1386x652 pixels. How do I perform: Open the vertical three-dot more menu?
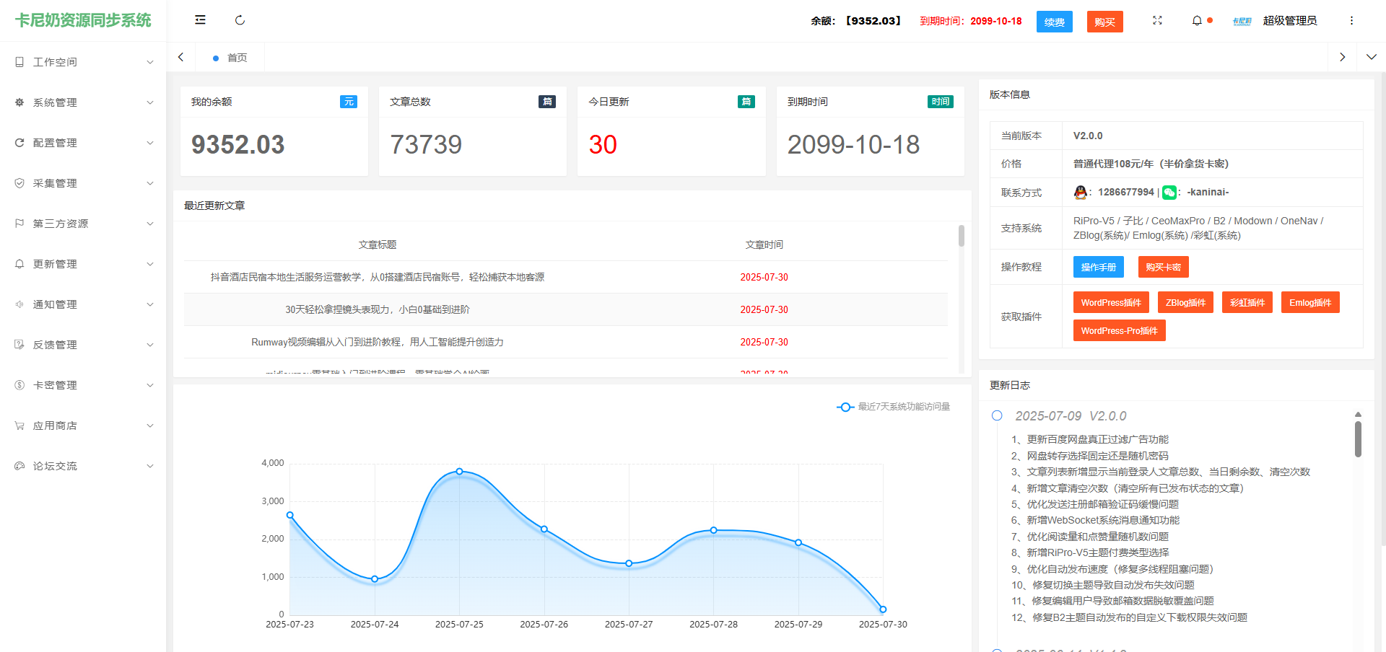pos(1351,20)
